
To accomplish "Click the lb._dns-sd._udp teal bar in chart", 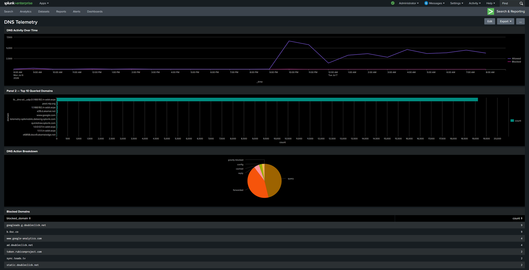I will 267,99.
